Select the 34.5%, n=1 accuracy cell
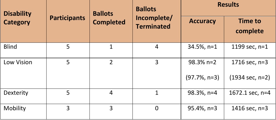Viewport: 276px width, 120px height. pos(202,47)
